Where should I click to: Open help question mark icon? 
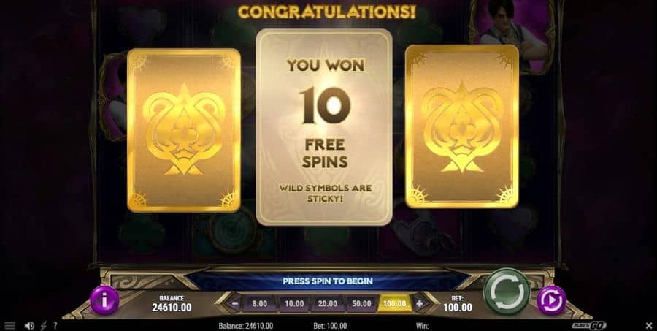55,326
